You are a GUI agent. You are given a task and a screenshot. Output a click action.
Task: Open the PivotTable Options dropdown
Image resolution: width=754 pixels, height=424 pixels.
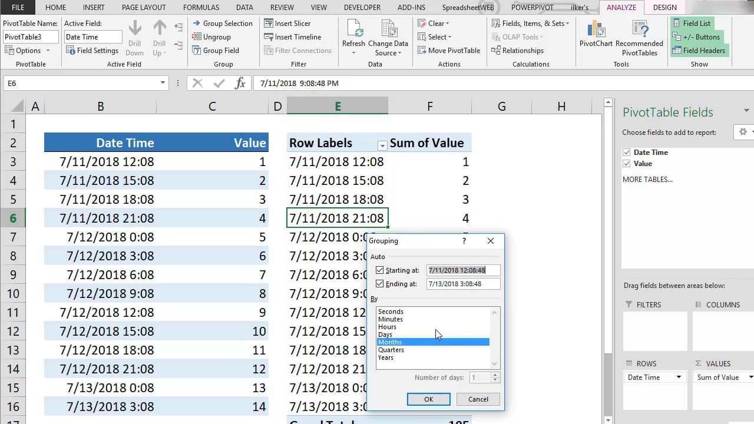pos(28,51)
